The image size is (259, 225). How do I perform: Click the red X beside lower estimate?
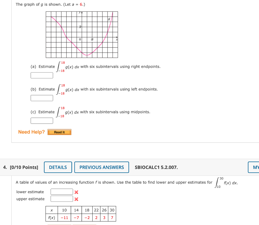coord(77,192)
